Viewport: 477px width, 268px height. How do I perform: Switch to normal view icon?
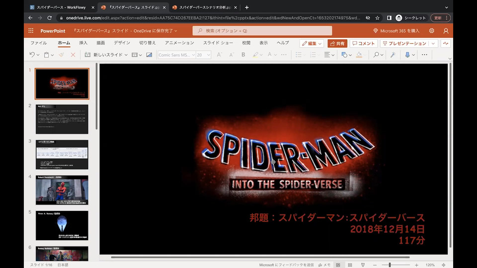(x=338, y=265)
